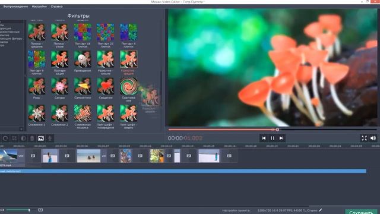This screenshot has height=214, width=380.
Task: Select the woman in blue timeline clip
Action: tap(50, 156)
